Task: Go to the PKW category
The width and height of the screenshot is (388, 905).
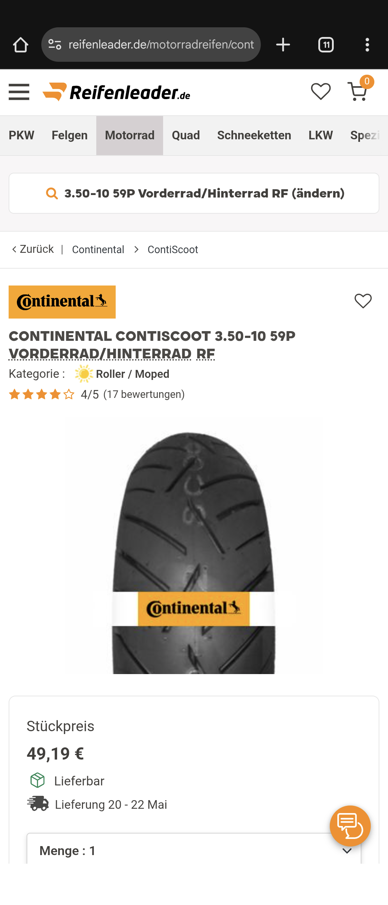Action: (22, 135)
